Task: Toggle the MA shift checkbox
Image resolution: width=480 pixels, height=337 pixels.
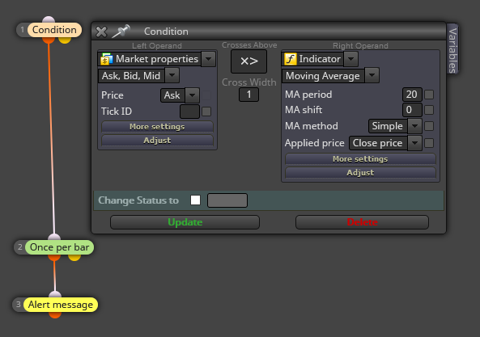Action: (429, 110)
